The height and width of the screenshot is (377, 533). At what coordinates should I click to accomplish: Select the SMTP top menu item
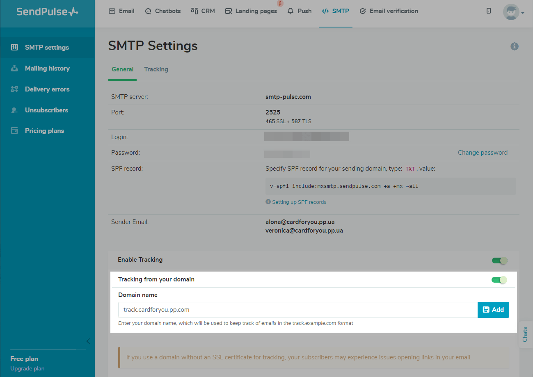(x=336, y=11)
